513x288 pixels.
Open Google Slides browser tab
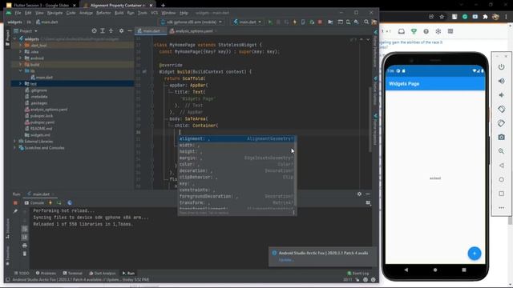41,6
